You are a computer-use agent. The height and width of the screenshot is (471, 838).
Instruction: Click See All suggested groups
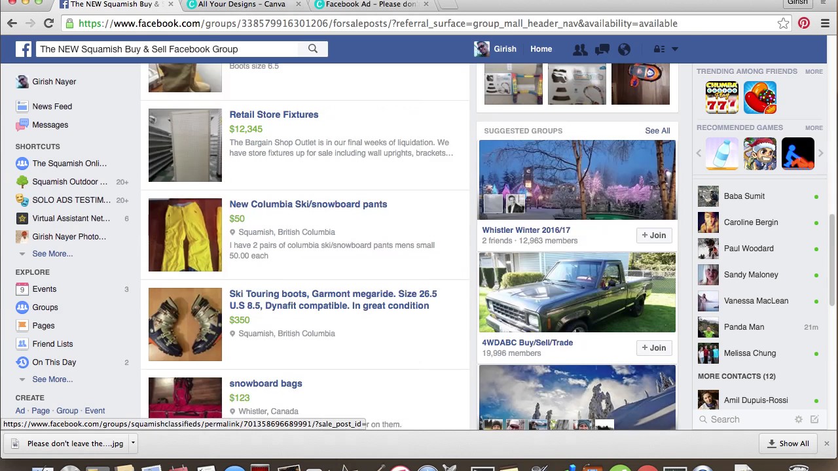point(657,131)
